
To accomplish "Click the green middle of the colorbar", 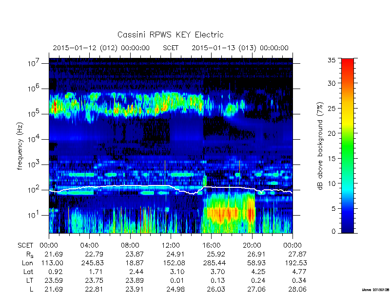I will 348,146.
